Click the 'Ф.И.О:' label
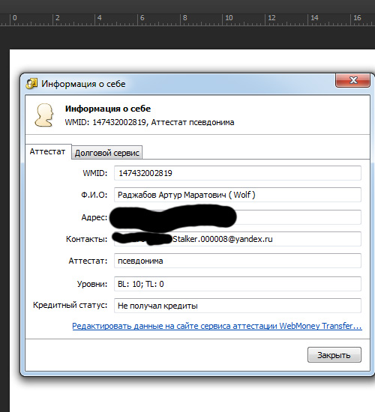Screen dimensions: 375x412 click(94, 195)
